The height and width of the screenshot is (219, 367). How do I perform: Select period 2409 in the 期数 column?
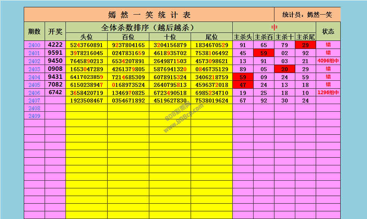point(34,116)
